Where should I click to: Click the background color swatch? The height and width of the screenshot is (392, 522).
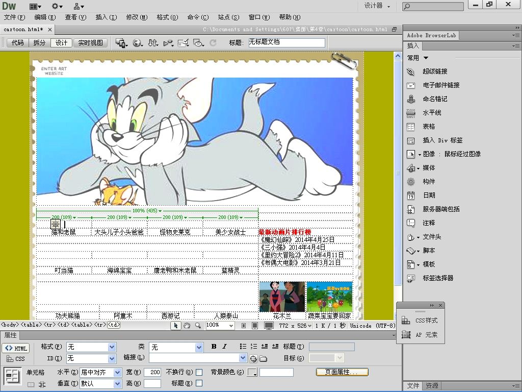coord(252,372)
